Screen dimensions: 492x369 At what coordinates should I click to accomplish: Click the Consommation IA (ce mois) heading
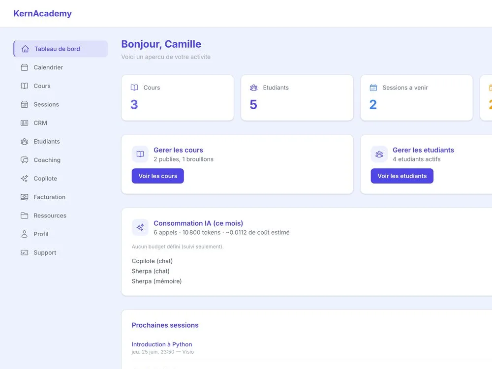coord(198,223)
